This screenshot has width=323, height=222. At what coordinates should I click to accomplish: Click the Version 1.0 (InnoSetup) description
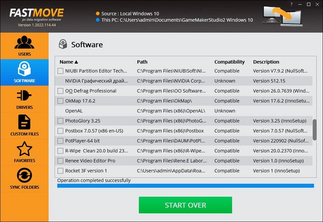pos(278,161)
